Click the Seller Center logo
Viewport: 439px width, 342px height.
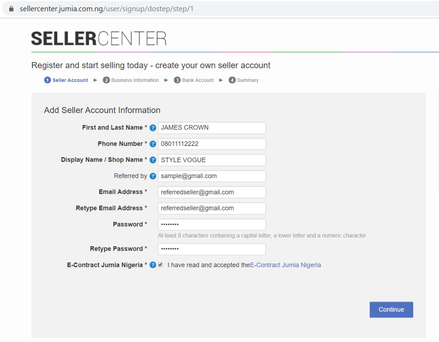[x=99, y=38]
